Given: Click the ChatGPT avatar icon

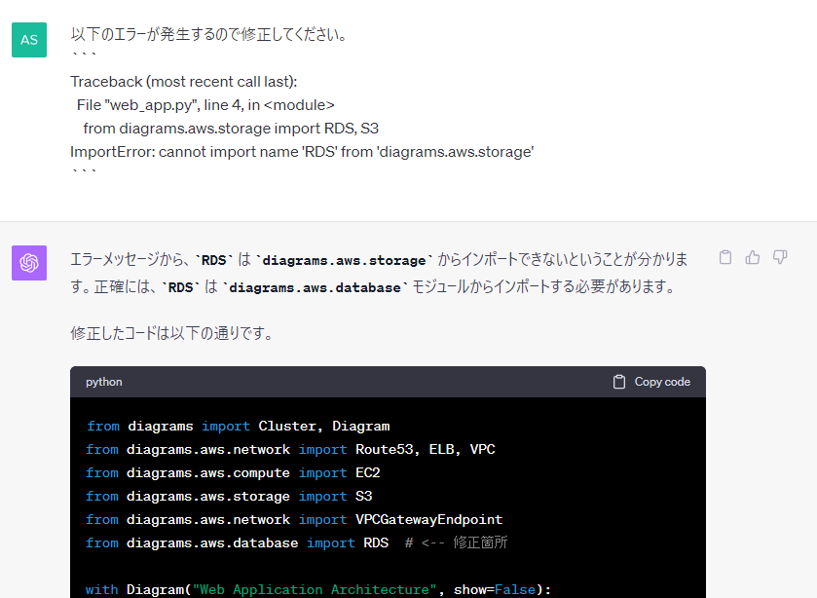Looking at the screenshot, I should (x=28, y=263).
